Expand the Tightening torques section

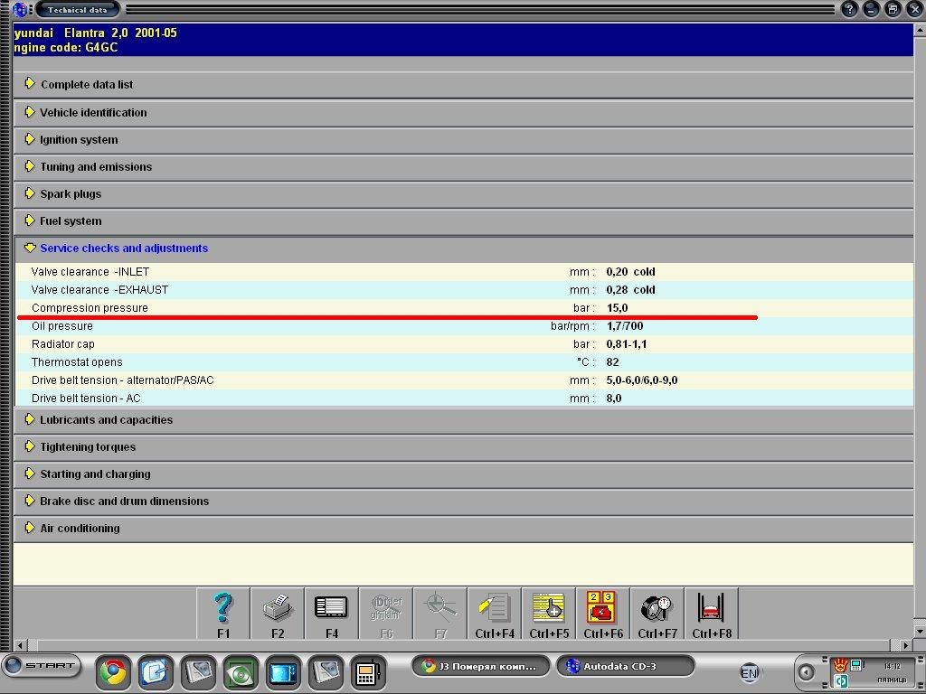[464, 446]
